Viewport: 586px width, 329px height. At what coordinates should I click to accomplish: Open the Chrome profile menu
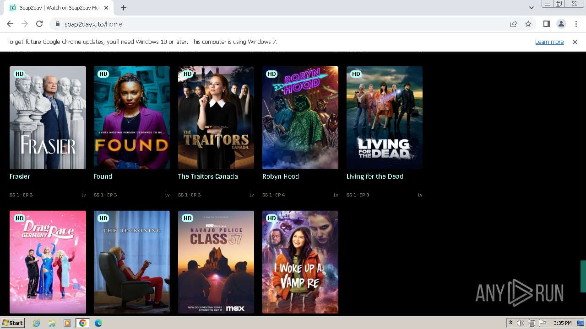click(x=561, y=24)
